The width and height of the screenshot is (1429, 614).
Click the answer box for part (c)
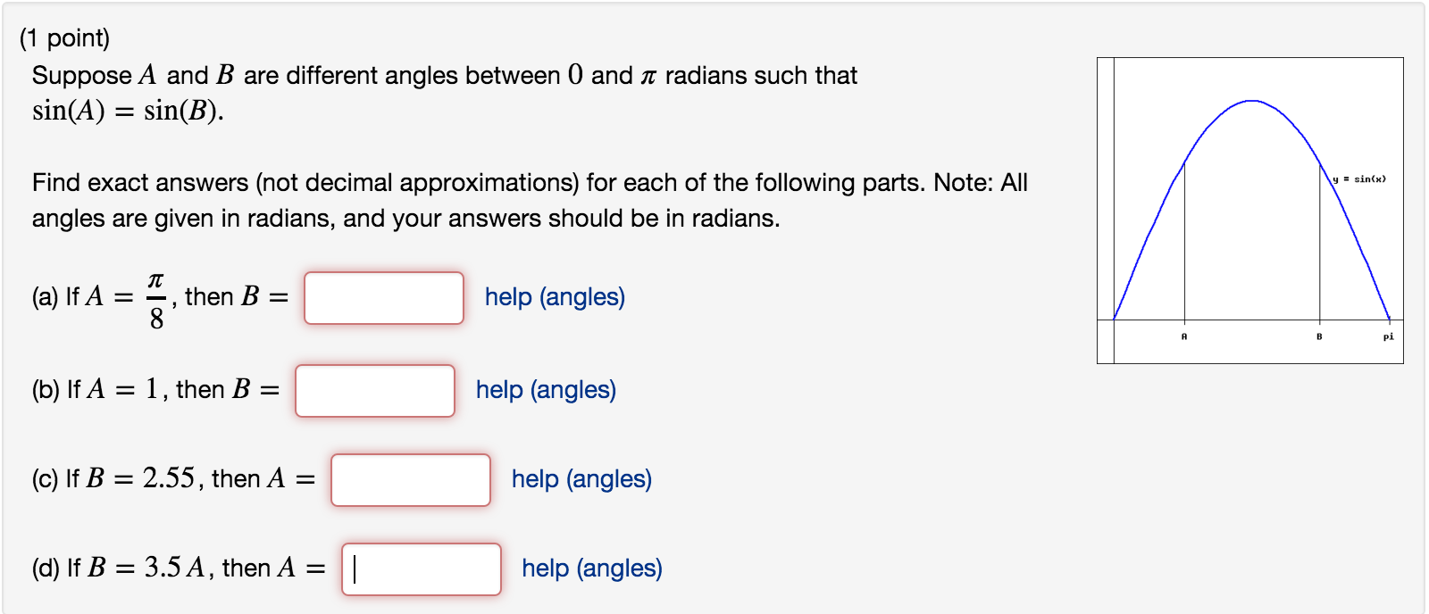pyautogui.click(x=411, y=481)
